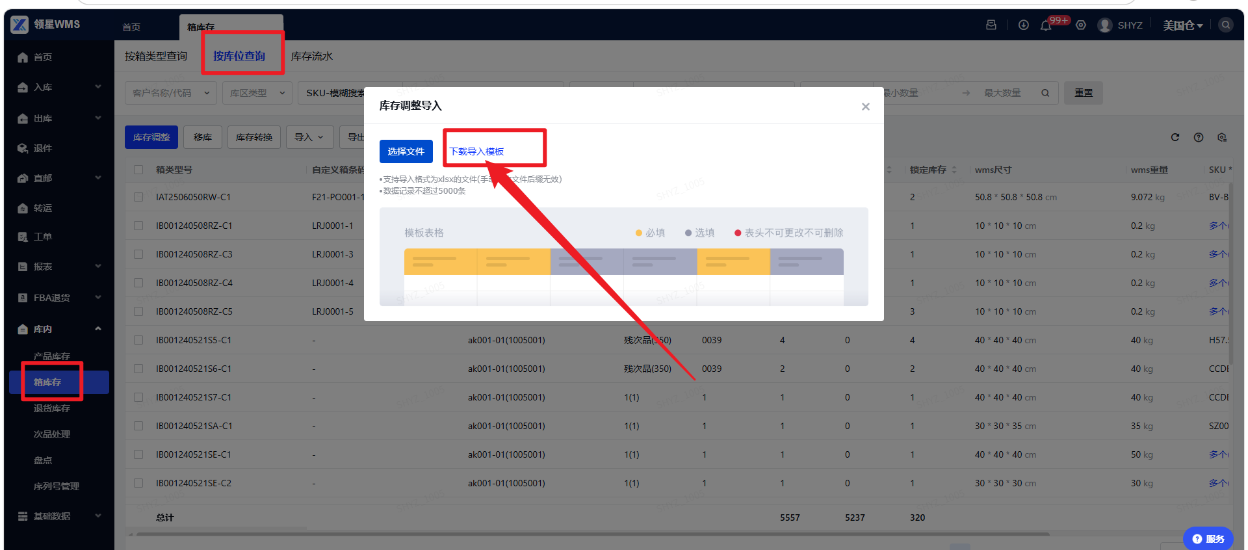Image resolution: width=1248 pixels, height=550 pixels.
Task: Refresh the table with the reload icon
Action: pos(1175,137)
